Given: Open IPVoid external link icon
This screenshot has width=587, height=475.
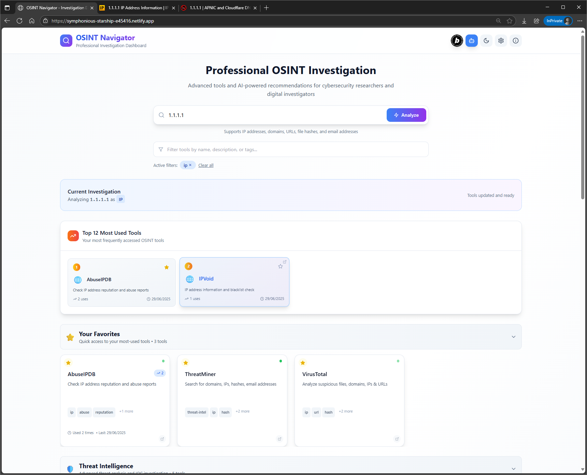Looking at the screenshot, I should click(285, 262).
